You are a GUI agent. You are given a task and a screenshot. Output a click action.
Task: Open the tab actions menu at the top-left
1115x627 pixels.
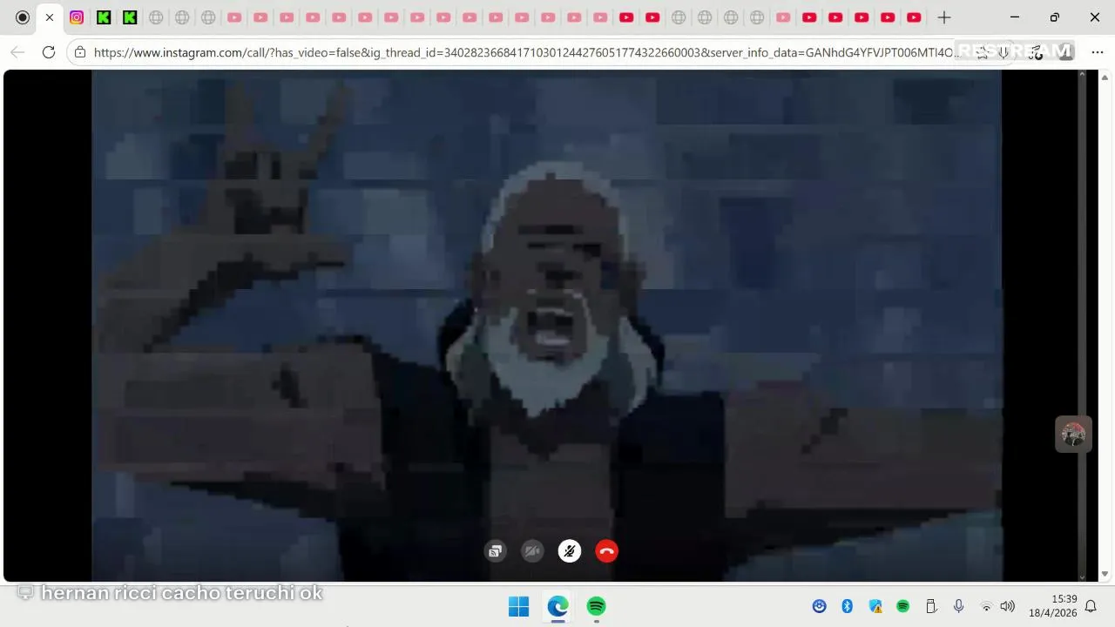pos(23,17)
